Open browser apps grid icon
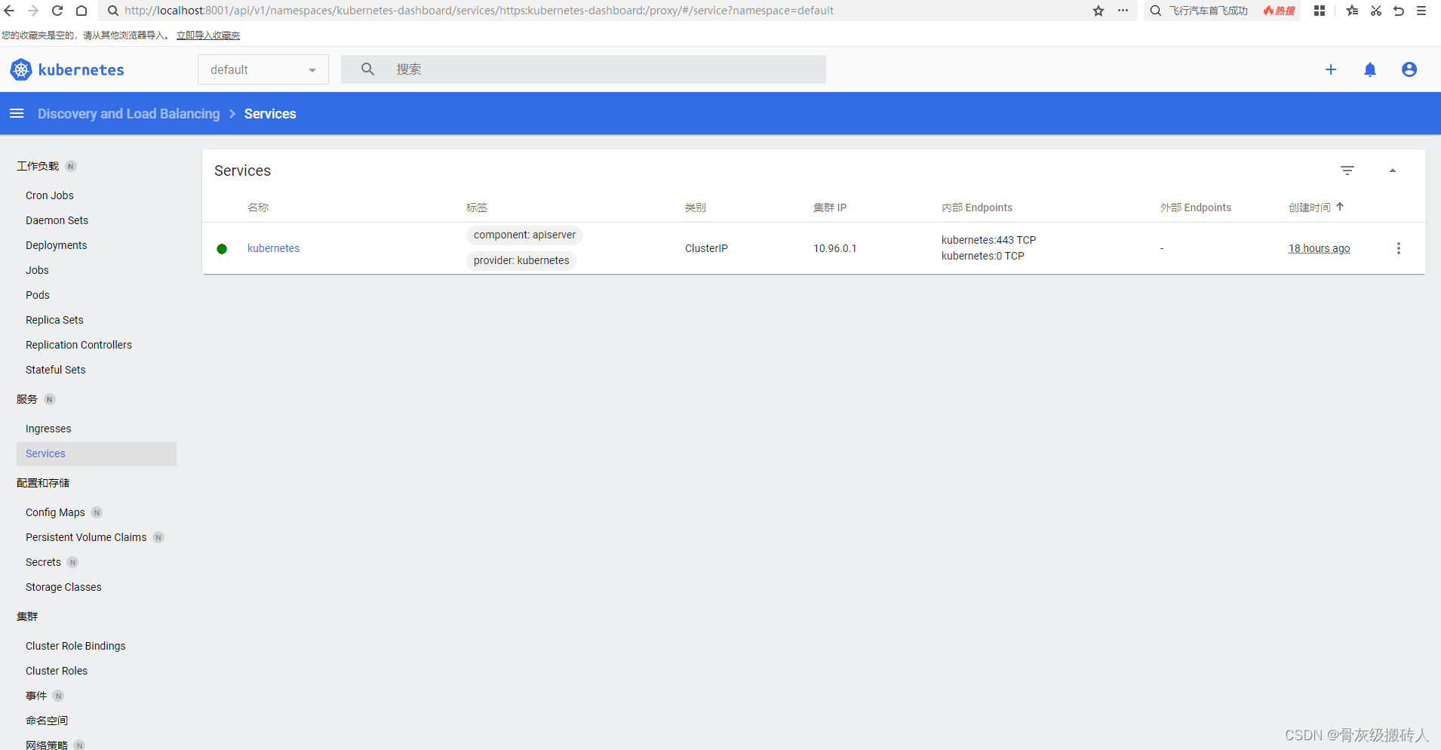Screen dimensions: 1441x750 coord(1320,11)
